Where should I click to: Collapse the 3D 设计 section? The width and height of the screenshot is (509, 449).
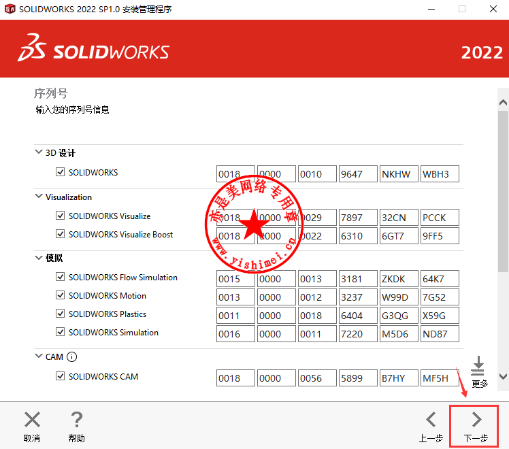click(39, 152)
